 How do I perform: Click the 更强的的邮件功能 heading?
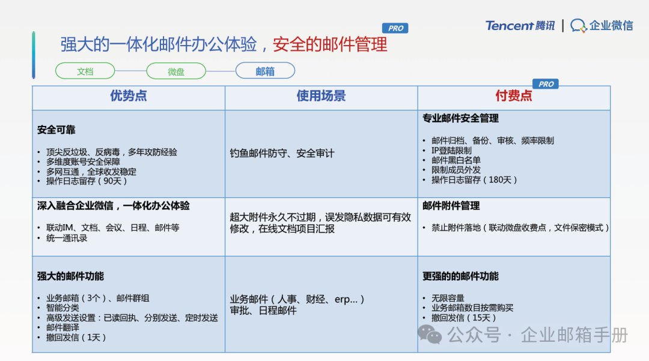point(460,276)
